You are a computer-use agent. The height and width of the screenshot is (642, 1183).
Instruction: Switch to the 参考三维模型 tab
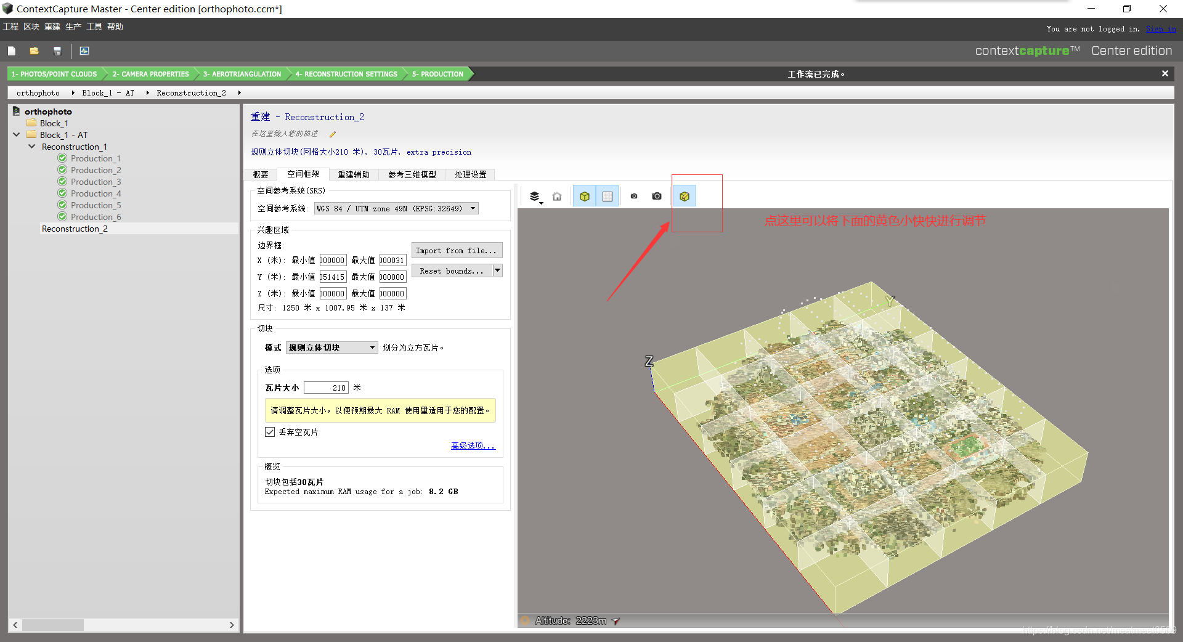[412, 175]
